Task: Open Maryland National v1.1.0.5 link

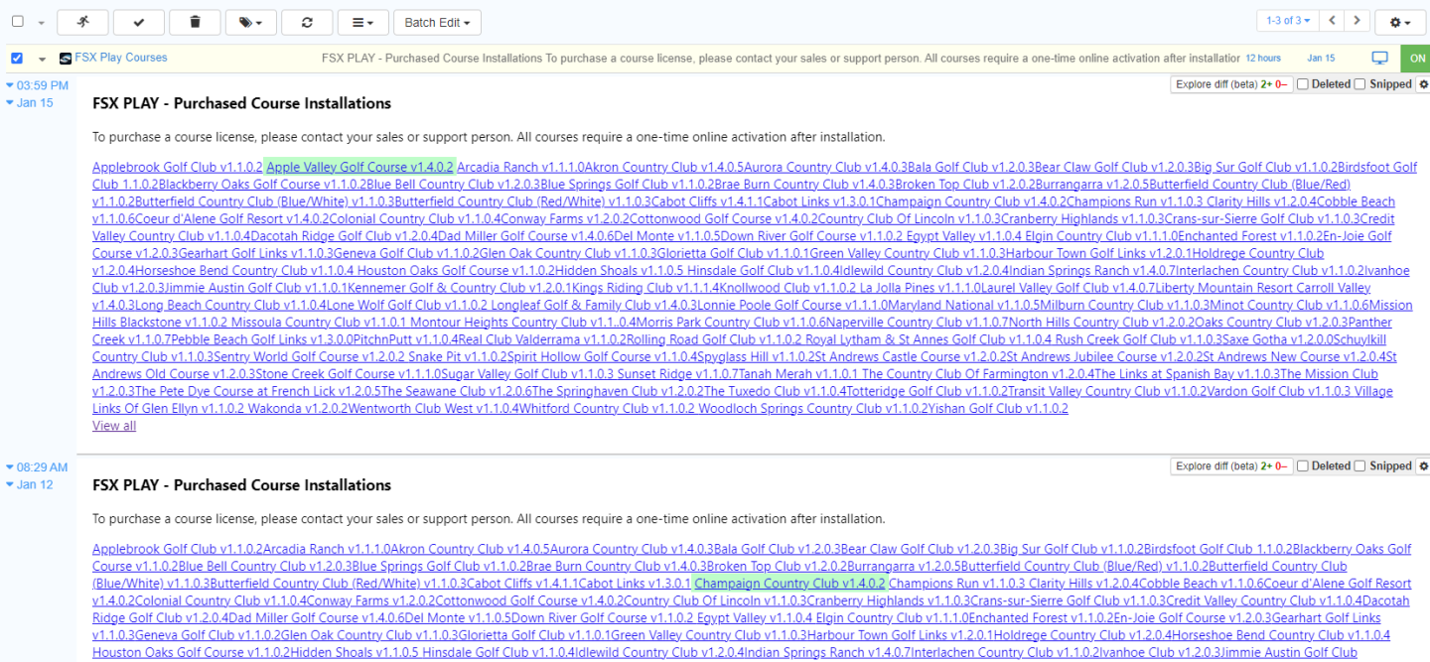Action: (x=964, y=305)
